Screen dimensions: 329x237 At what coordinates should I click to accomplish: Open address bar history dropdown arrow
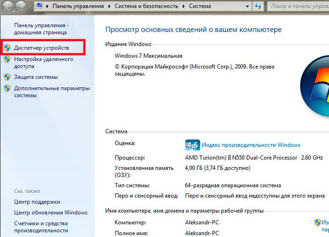[247, 6]
